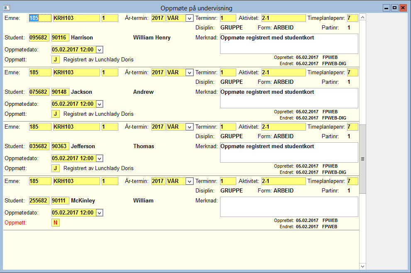Expand the Oppmøtedato date dropdown for McKinley
This screenshot has height=273, width=411.
coord(100,213)
